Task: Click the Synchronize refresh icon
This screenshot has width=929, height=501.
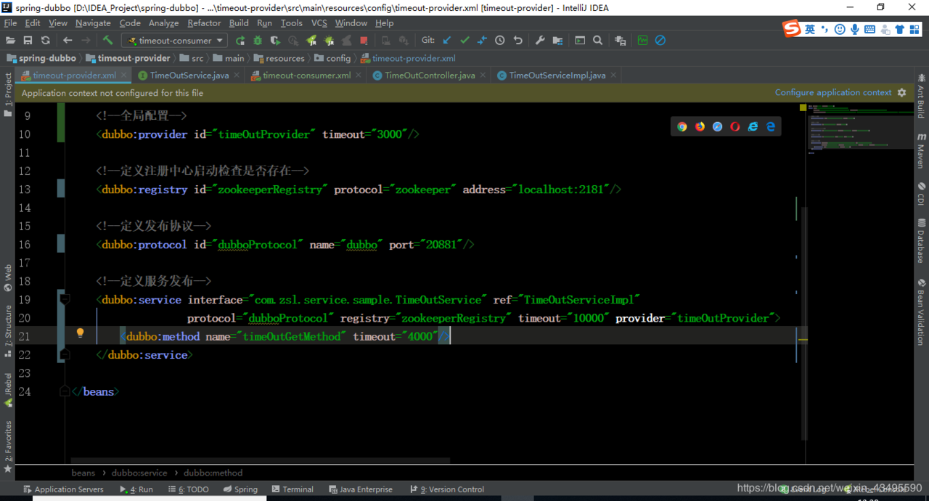Action: tap(46, 41)
